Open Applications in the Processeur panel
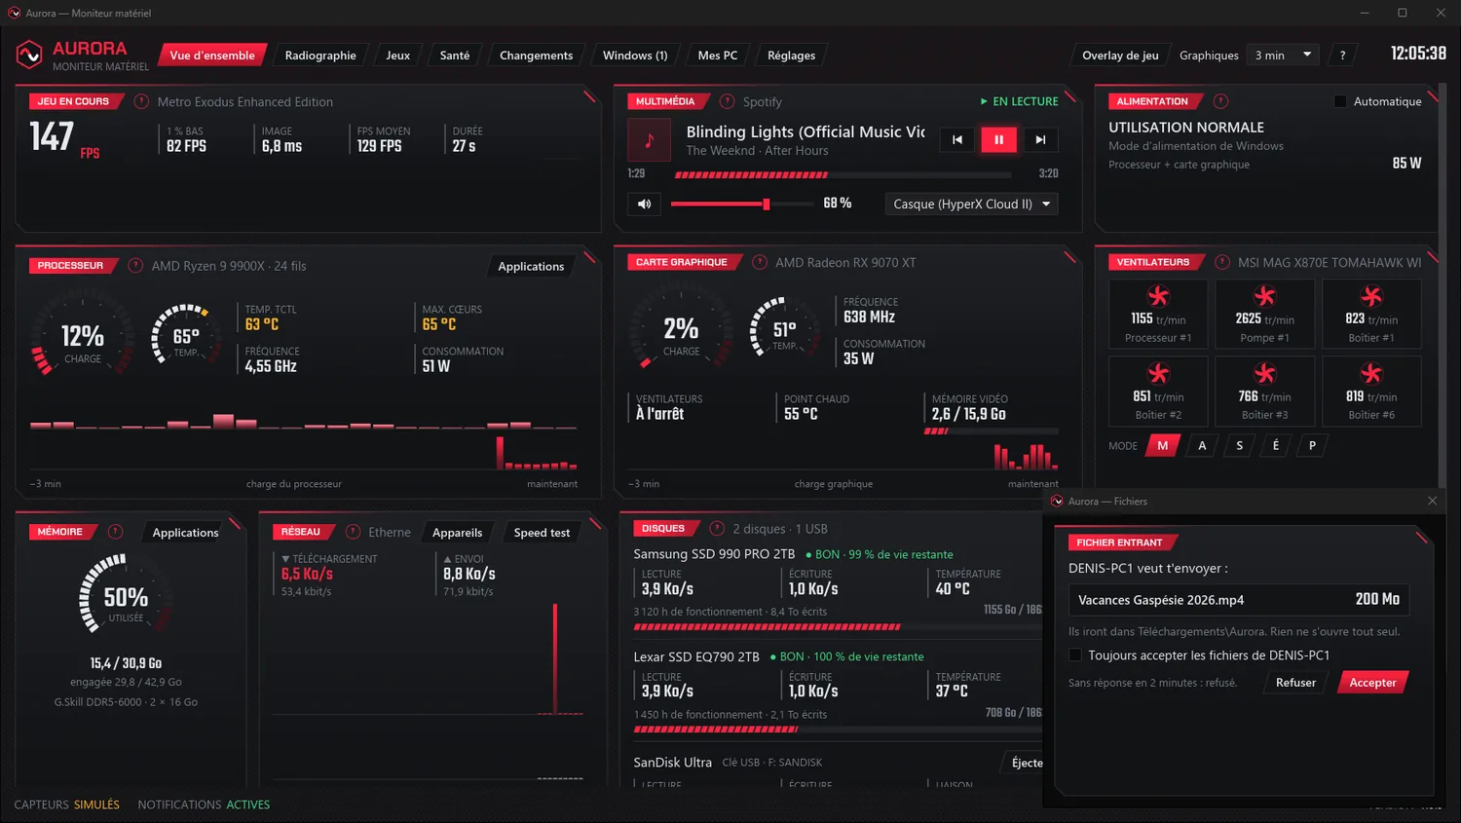1461x823 pixels. pyautogui.click(x=531, y=266)
